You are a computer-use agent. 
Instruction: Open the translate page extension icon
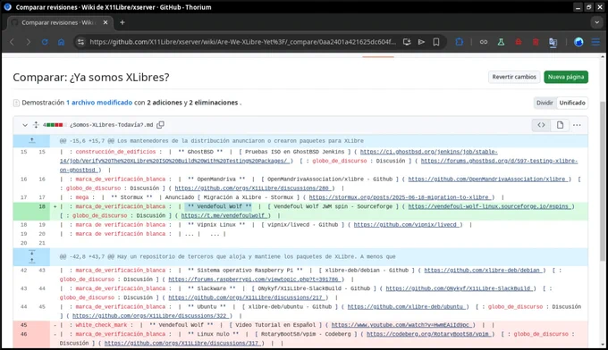(553, 42)
